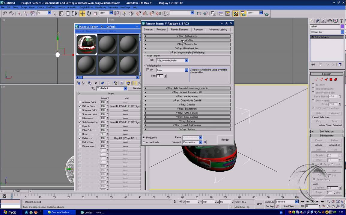Uncheck Diffuse Color map checkbox
The height and width of the screenshot is (215, 346).
point(80,106)
